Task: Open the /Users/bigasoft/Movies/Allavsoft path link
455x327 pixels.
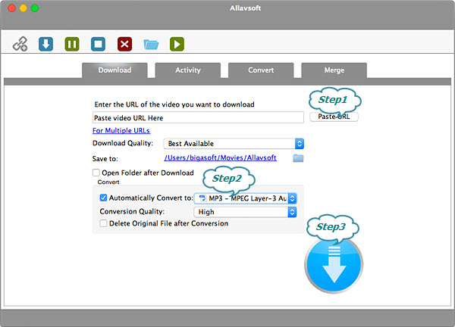Action: pyautogui.click(x=220, y=157)
